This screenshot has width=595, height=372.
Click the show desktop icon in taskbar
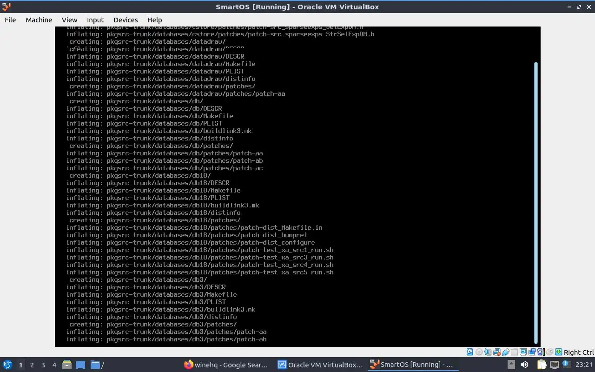pyautogui.click(x=80, y=365)
